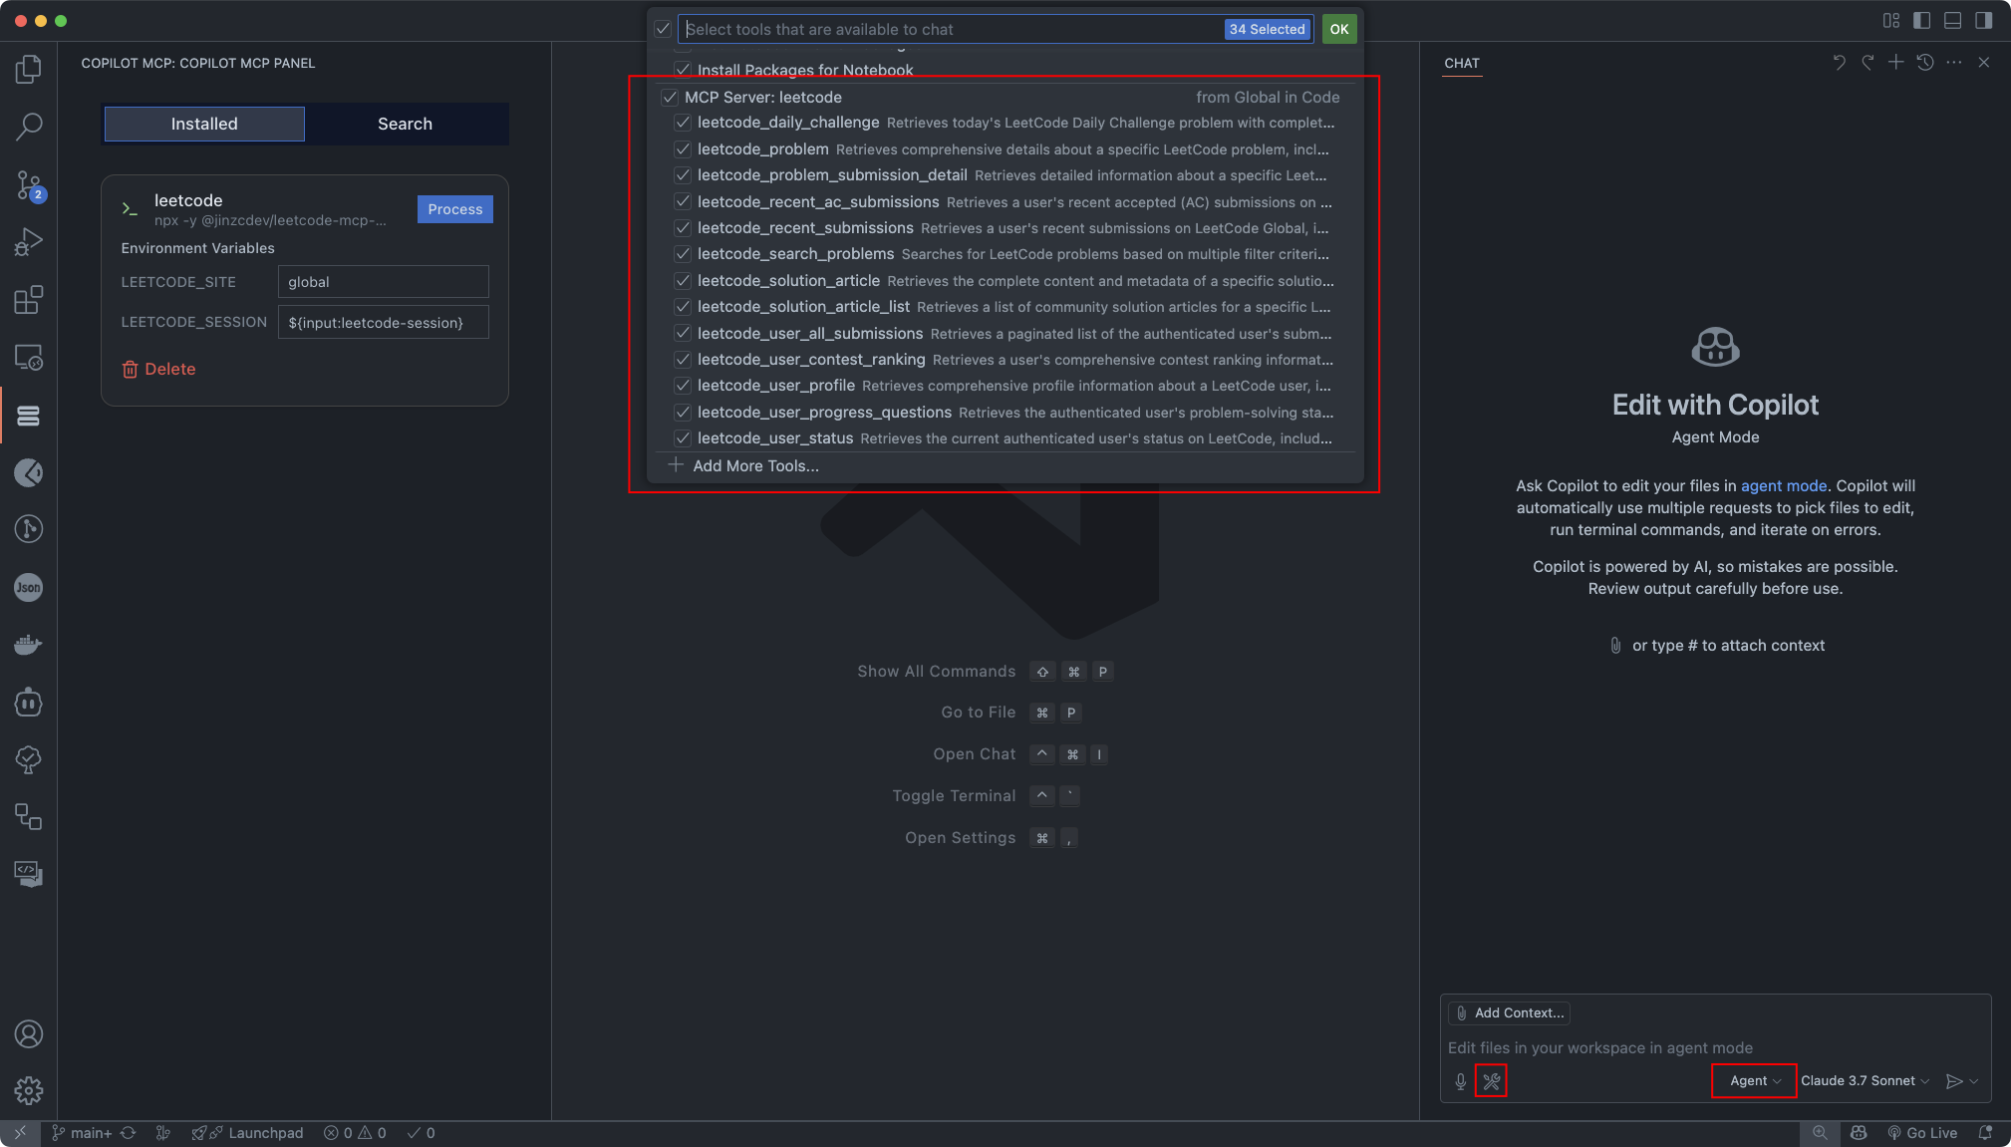The height and width of the screenshot is (1147, 2011).
Task: Click the Docker icon in activity bar
Action: point(29,645)
